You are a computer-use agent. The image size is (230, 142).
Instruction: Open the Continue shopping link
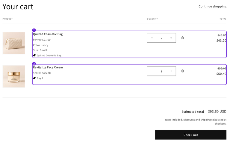(212, 7)
